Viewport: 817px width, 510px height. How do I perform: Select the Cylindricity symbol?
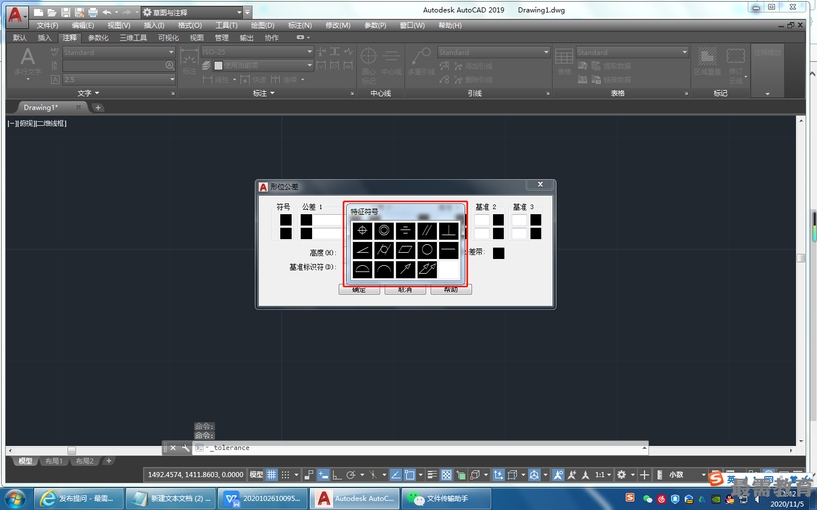tap(384, 250)
